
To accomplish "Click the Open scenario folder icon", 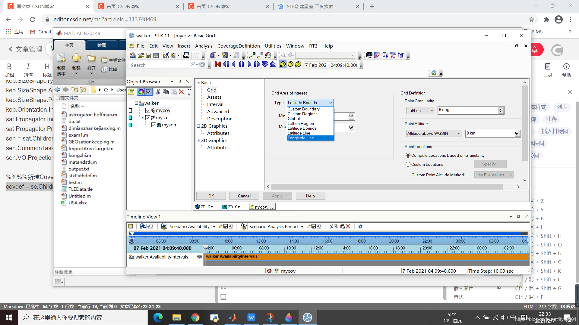I will tap(141, 55).
